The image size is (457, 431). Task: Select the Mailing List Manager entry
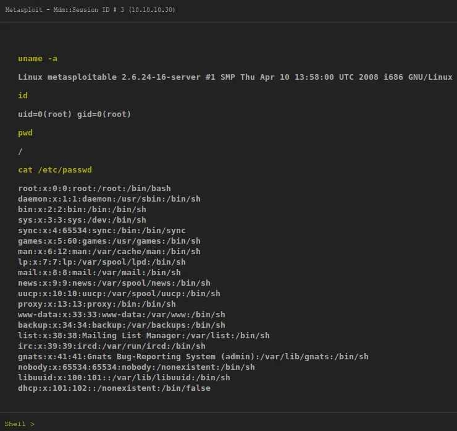click(x=144, y=336)
